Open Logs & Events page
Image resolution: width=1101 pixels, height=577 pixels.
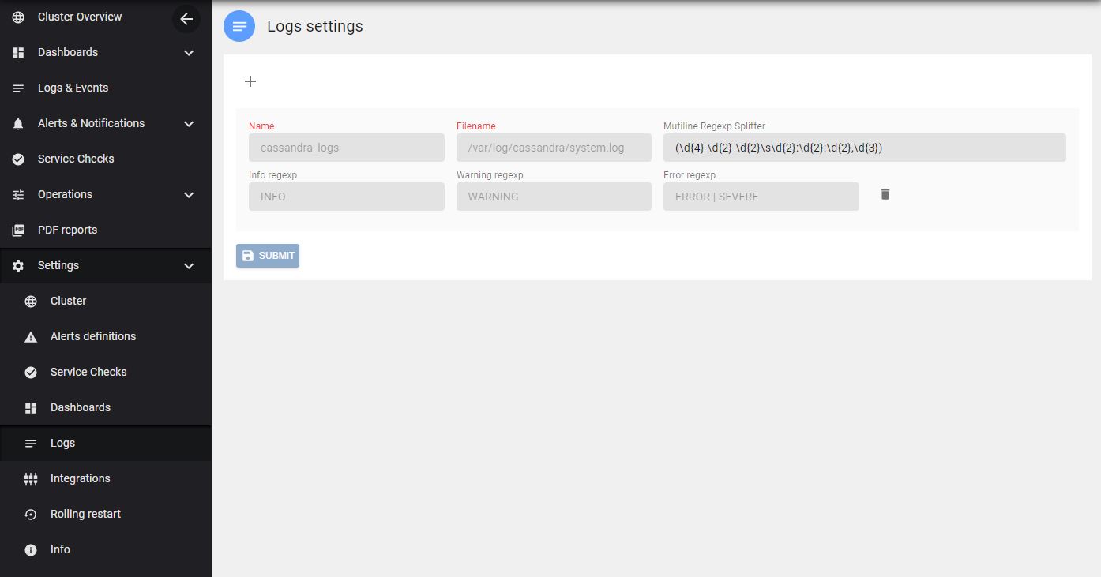[73, 88]
